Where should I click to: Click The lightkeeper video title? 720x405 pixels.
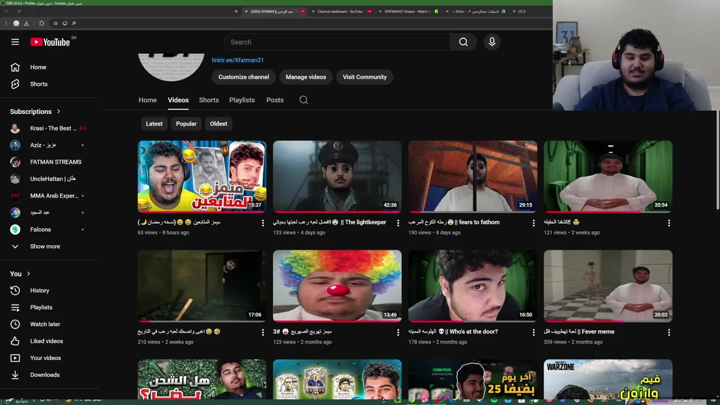[330, 222]
